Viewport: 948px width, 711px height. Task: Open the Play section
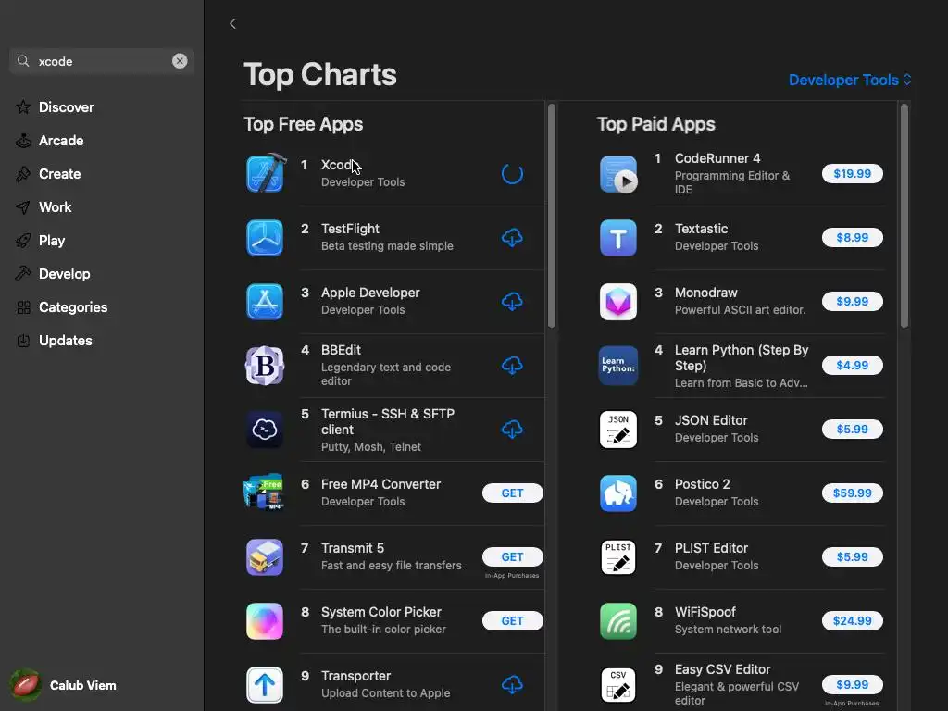point(52,240)
